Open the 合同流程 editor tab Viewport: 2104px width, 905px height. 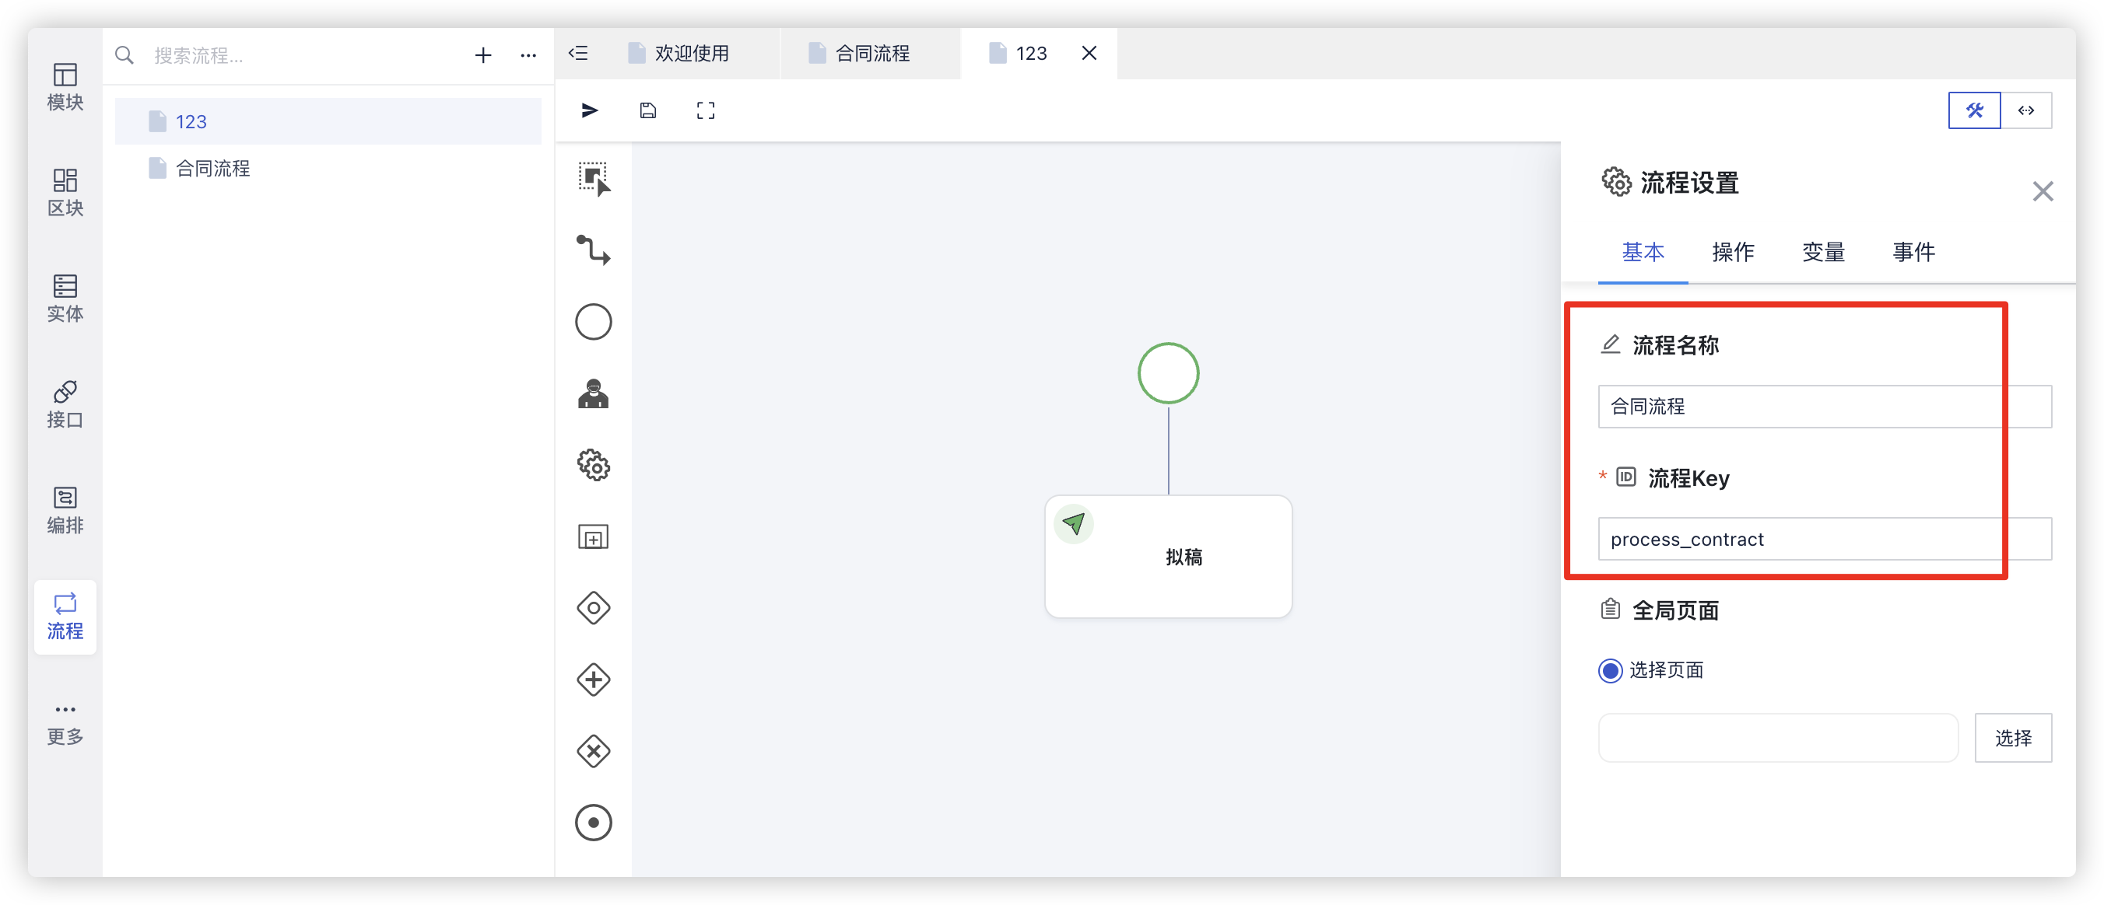click(871, 54)
